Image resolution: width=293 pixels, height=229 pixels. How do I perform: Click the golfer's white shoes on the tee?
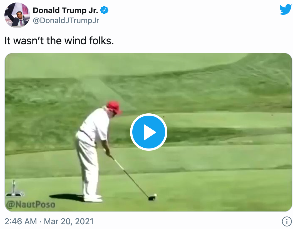pos(93,198)
